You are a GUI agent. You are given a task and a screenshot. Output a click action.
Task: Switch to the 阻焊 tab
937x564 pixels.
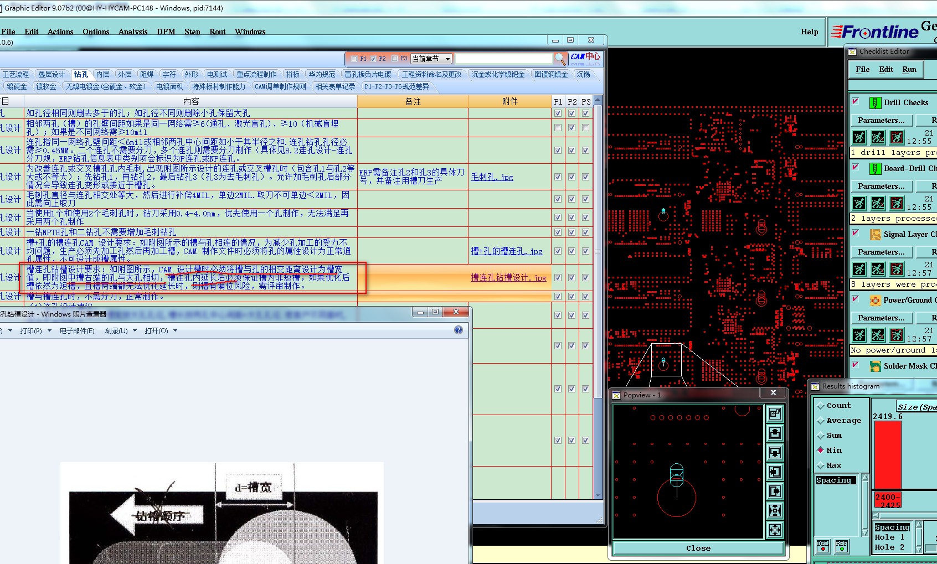(147, 74)
